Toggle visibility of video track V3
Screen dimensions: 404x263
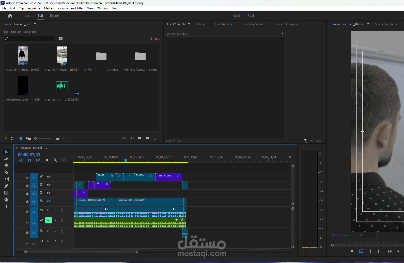48,185
